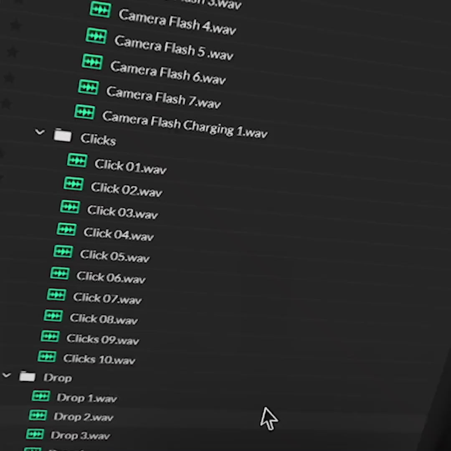Select the Camera Flash 7.wav file
This screenshot has width=451, height=451.
[163, 97]
